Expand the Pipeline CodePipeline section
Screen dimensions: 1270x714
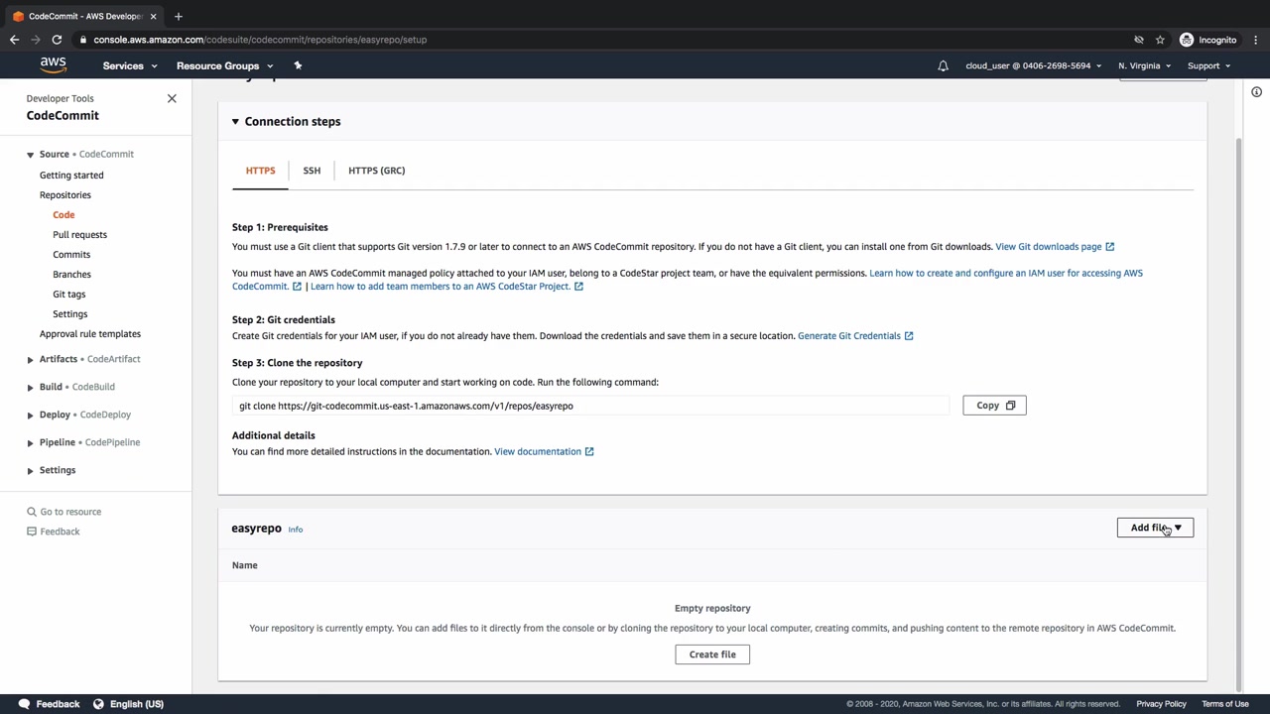30,442
